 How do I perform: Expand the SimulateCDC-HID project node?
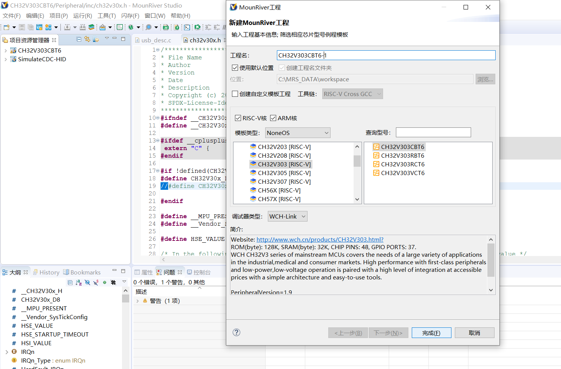click(x=5, y=59)
